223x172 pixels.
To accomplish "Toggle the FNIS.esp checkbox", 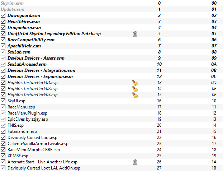I will click(3, 125).
